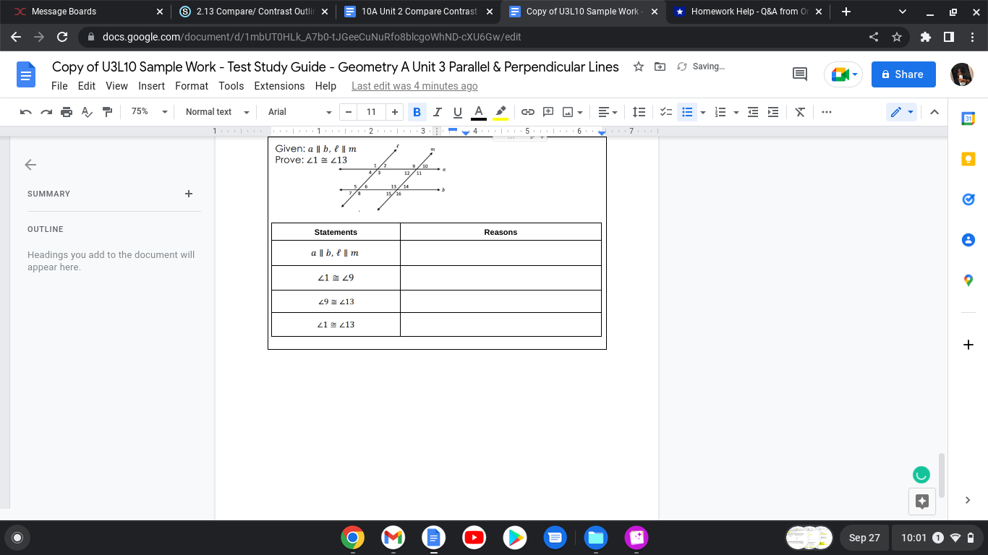Open the highlight color picker
The image size is (988, 555).
coord(501,112)
